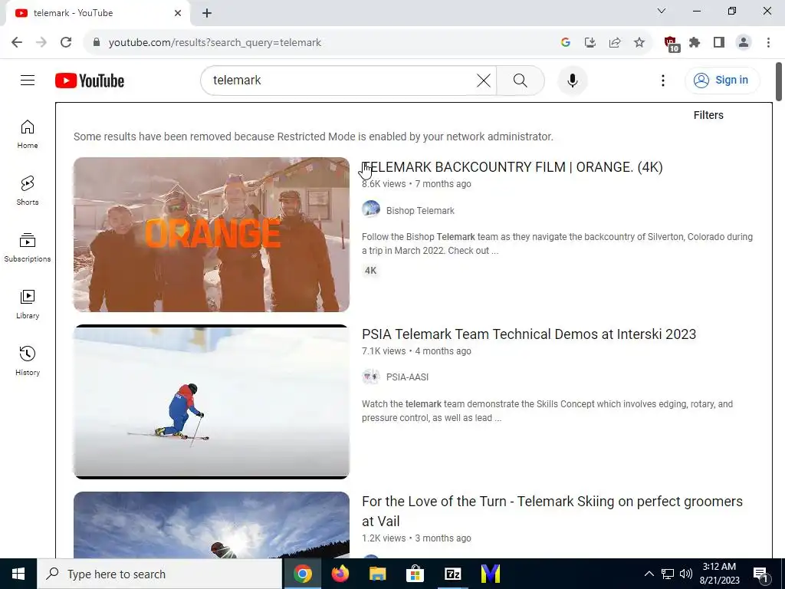Click the magnifier search button
This screenshot has height=589, width=785.
tap(521, 80)
